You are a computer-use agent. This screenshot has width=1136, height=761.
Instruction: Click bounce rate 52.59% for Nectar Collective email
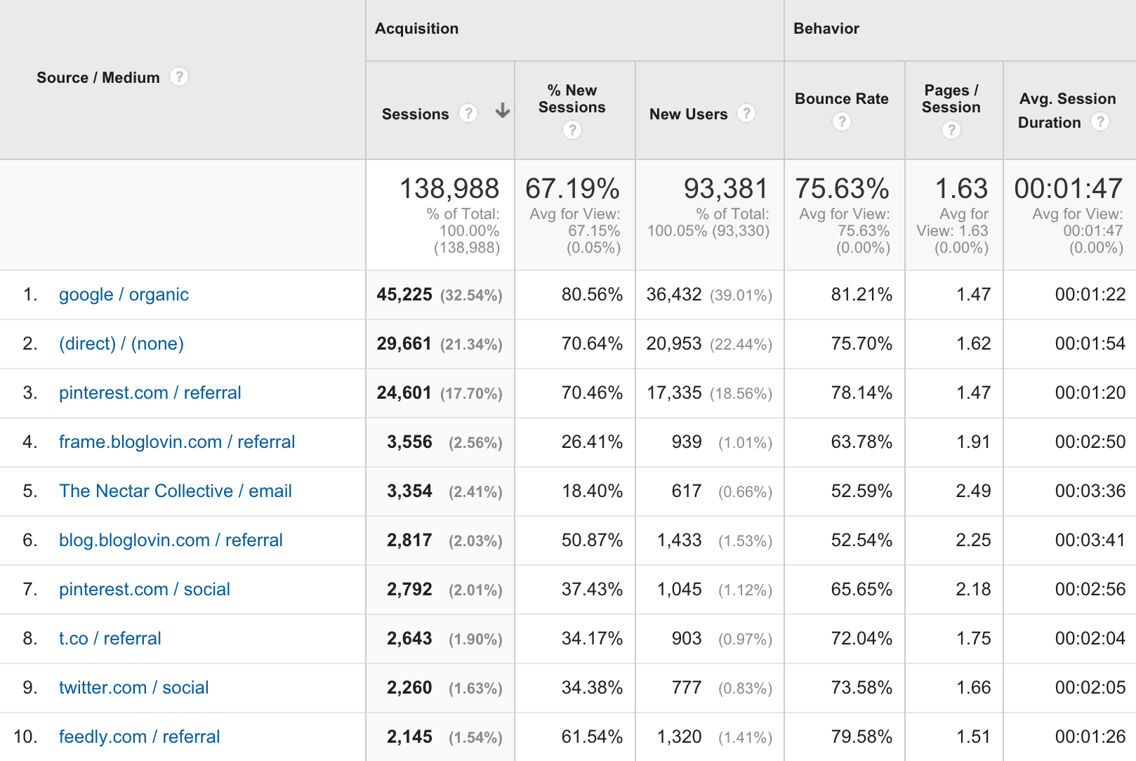[861, 491]
